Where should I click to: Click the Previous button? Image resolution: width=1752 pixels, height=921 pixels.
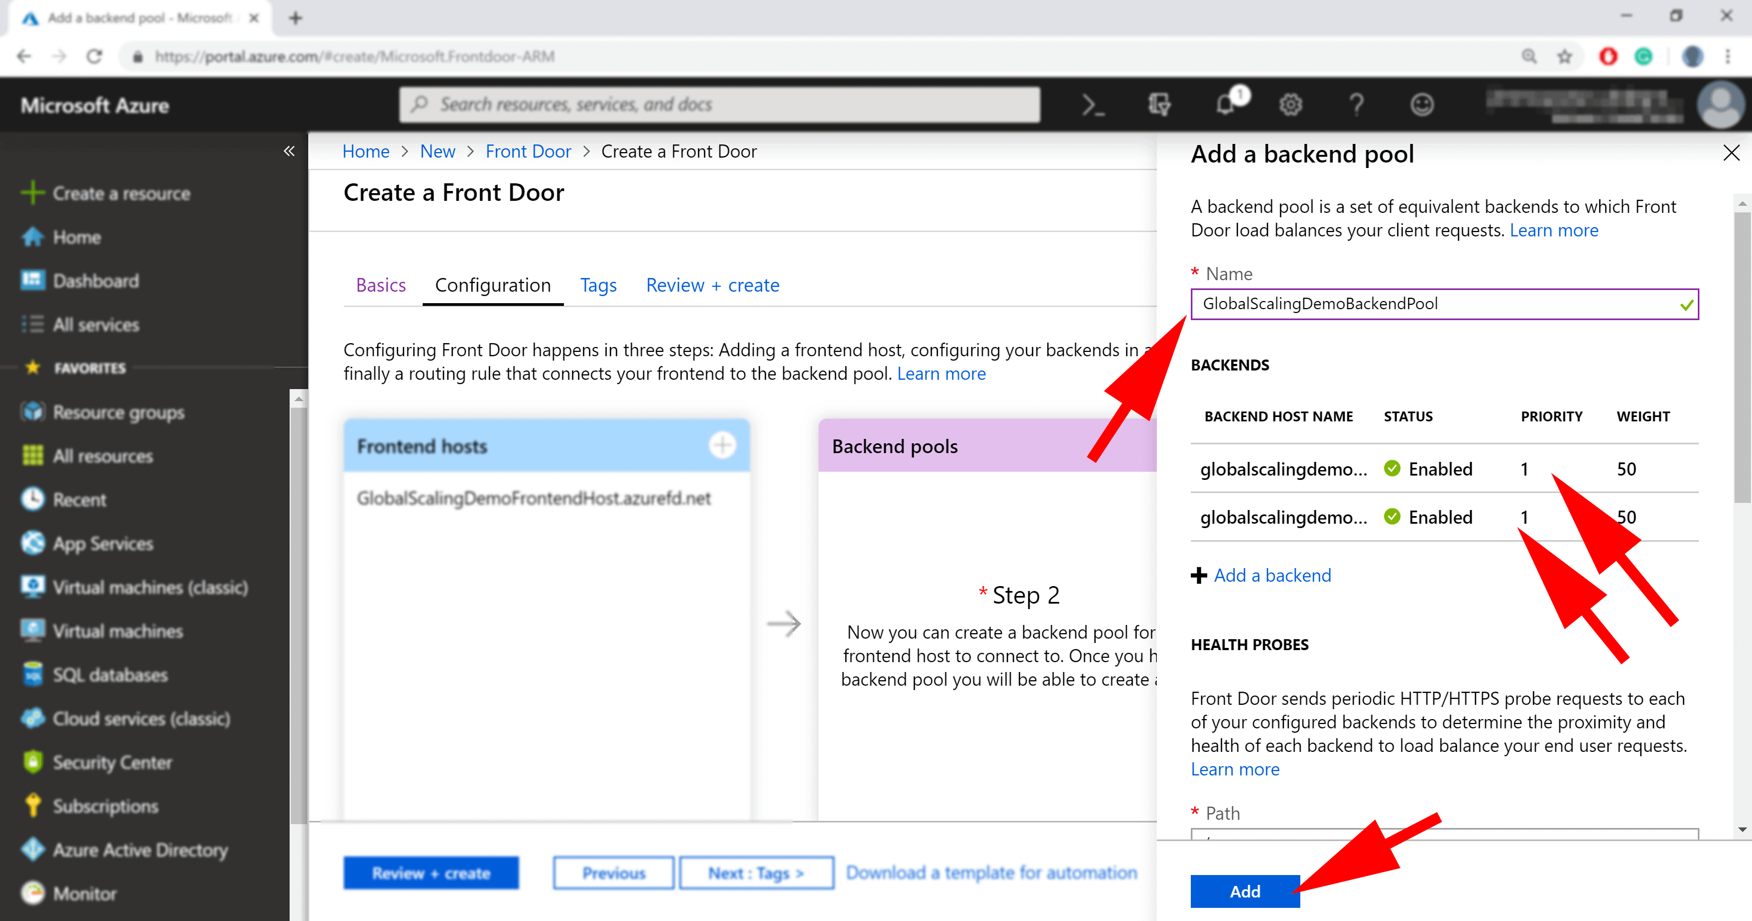tap(613, 872)
